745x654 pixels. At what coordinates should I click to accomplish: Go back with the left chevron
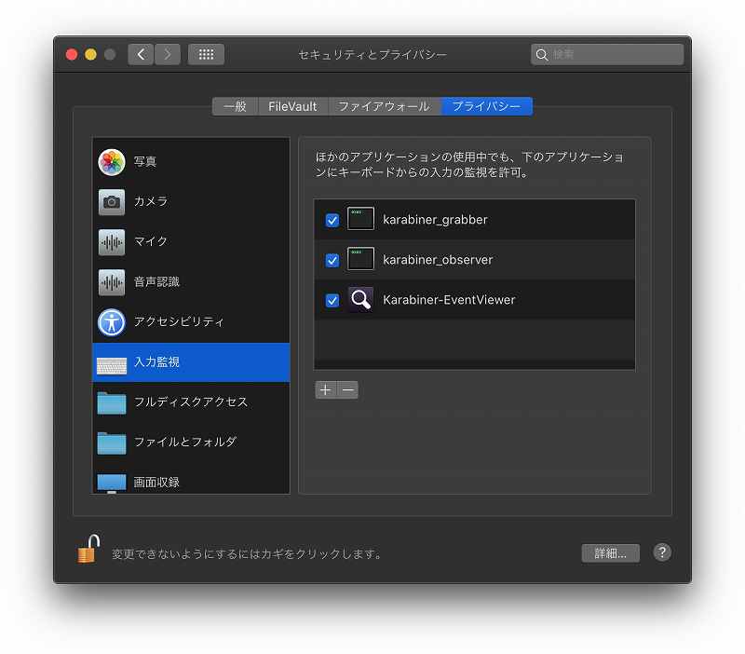141,54
